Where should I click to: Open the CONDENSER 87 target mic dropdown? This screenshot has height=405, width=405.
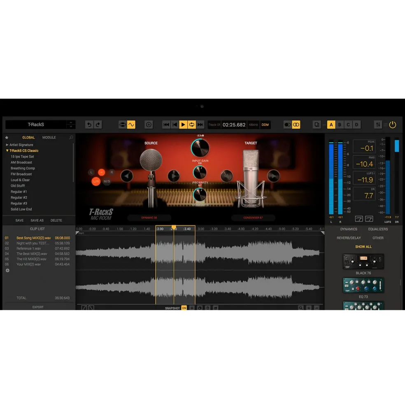(x=253, y=218)
